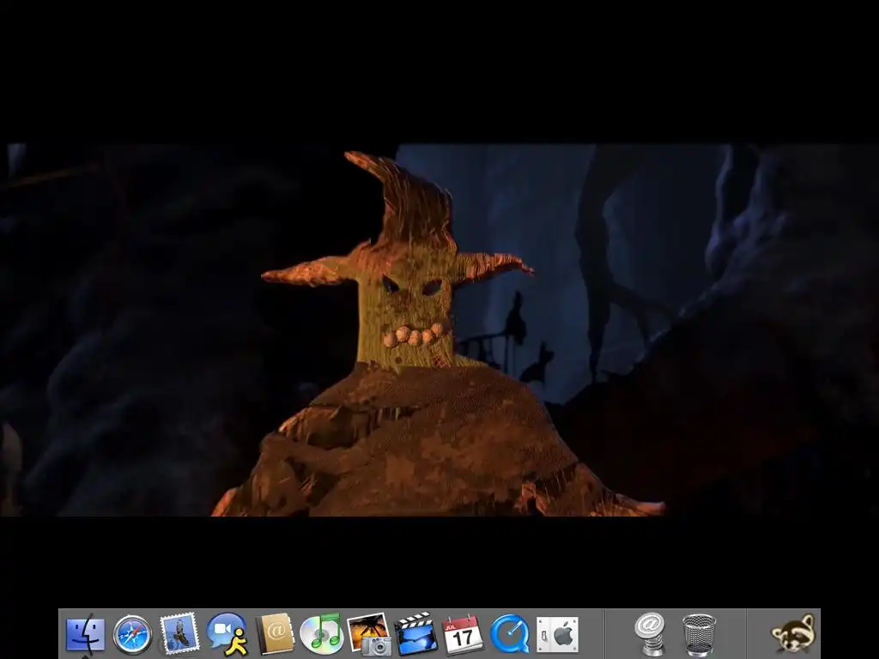879x659 pixels.
Task: Open System Preferences switch icon
Action: [x=557, y=635]
